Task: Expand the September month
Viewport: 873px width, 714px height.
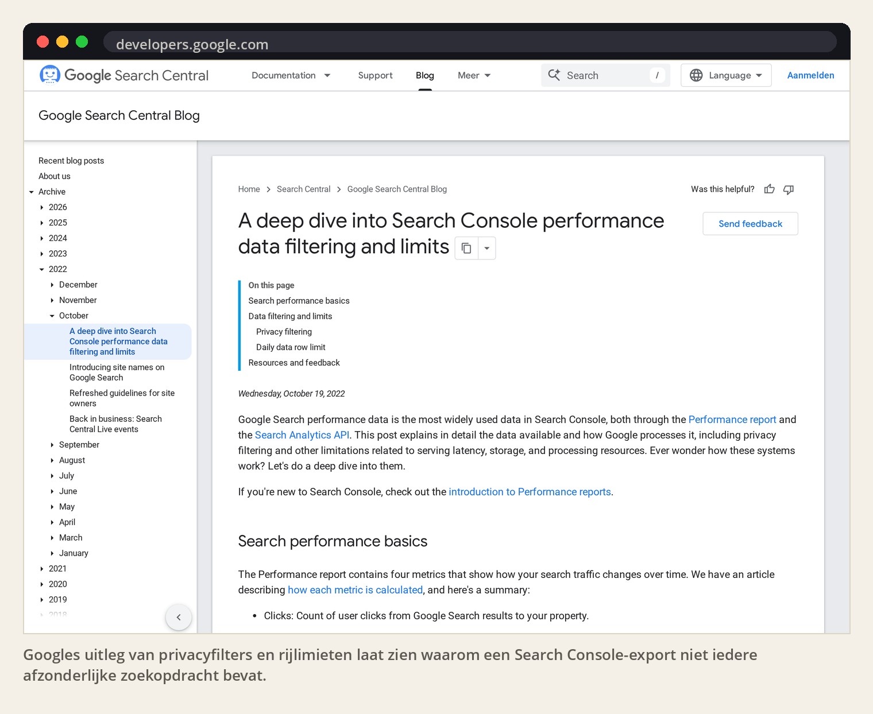Action: pyautogui.click(x=52, y=445)
